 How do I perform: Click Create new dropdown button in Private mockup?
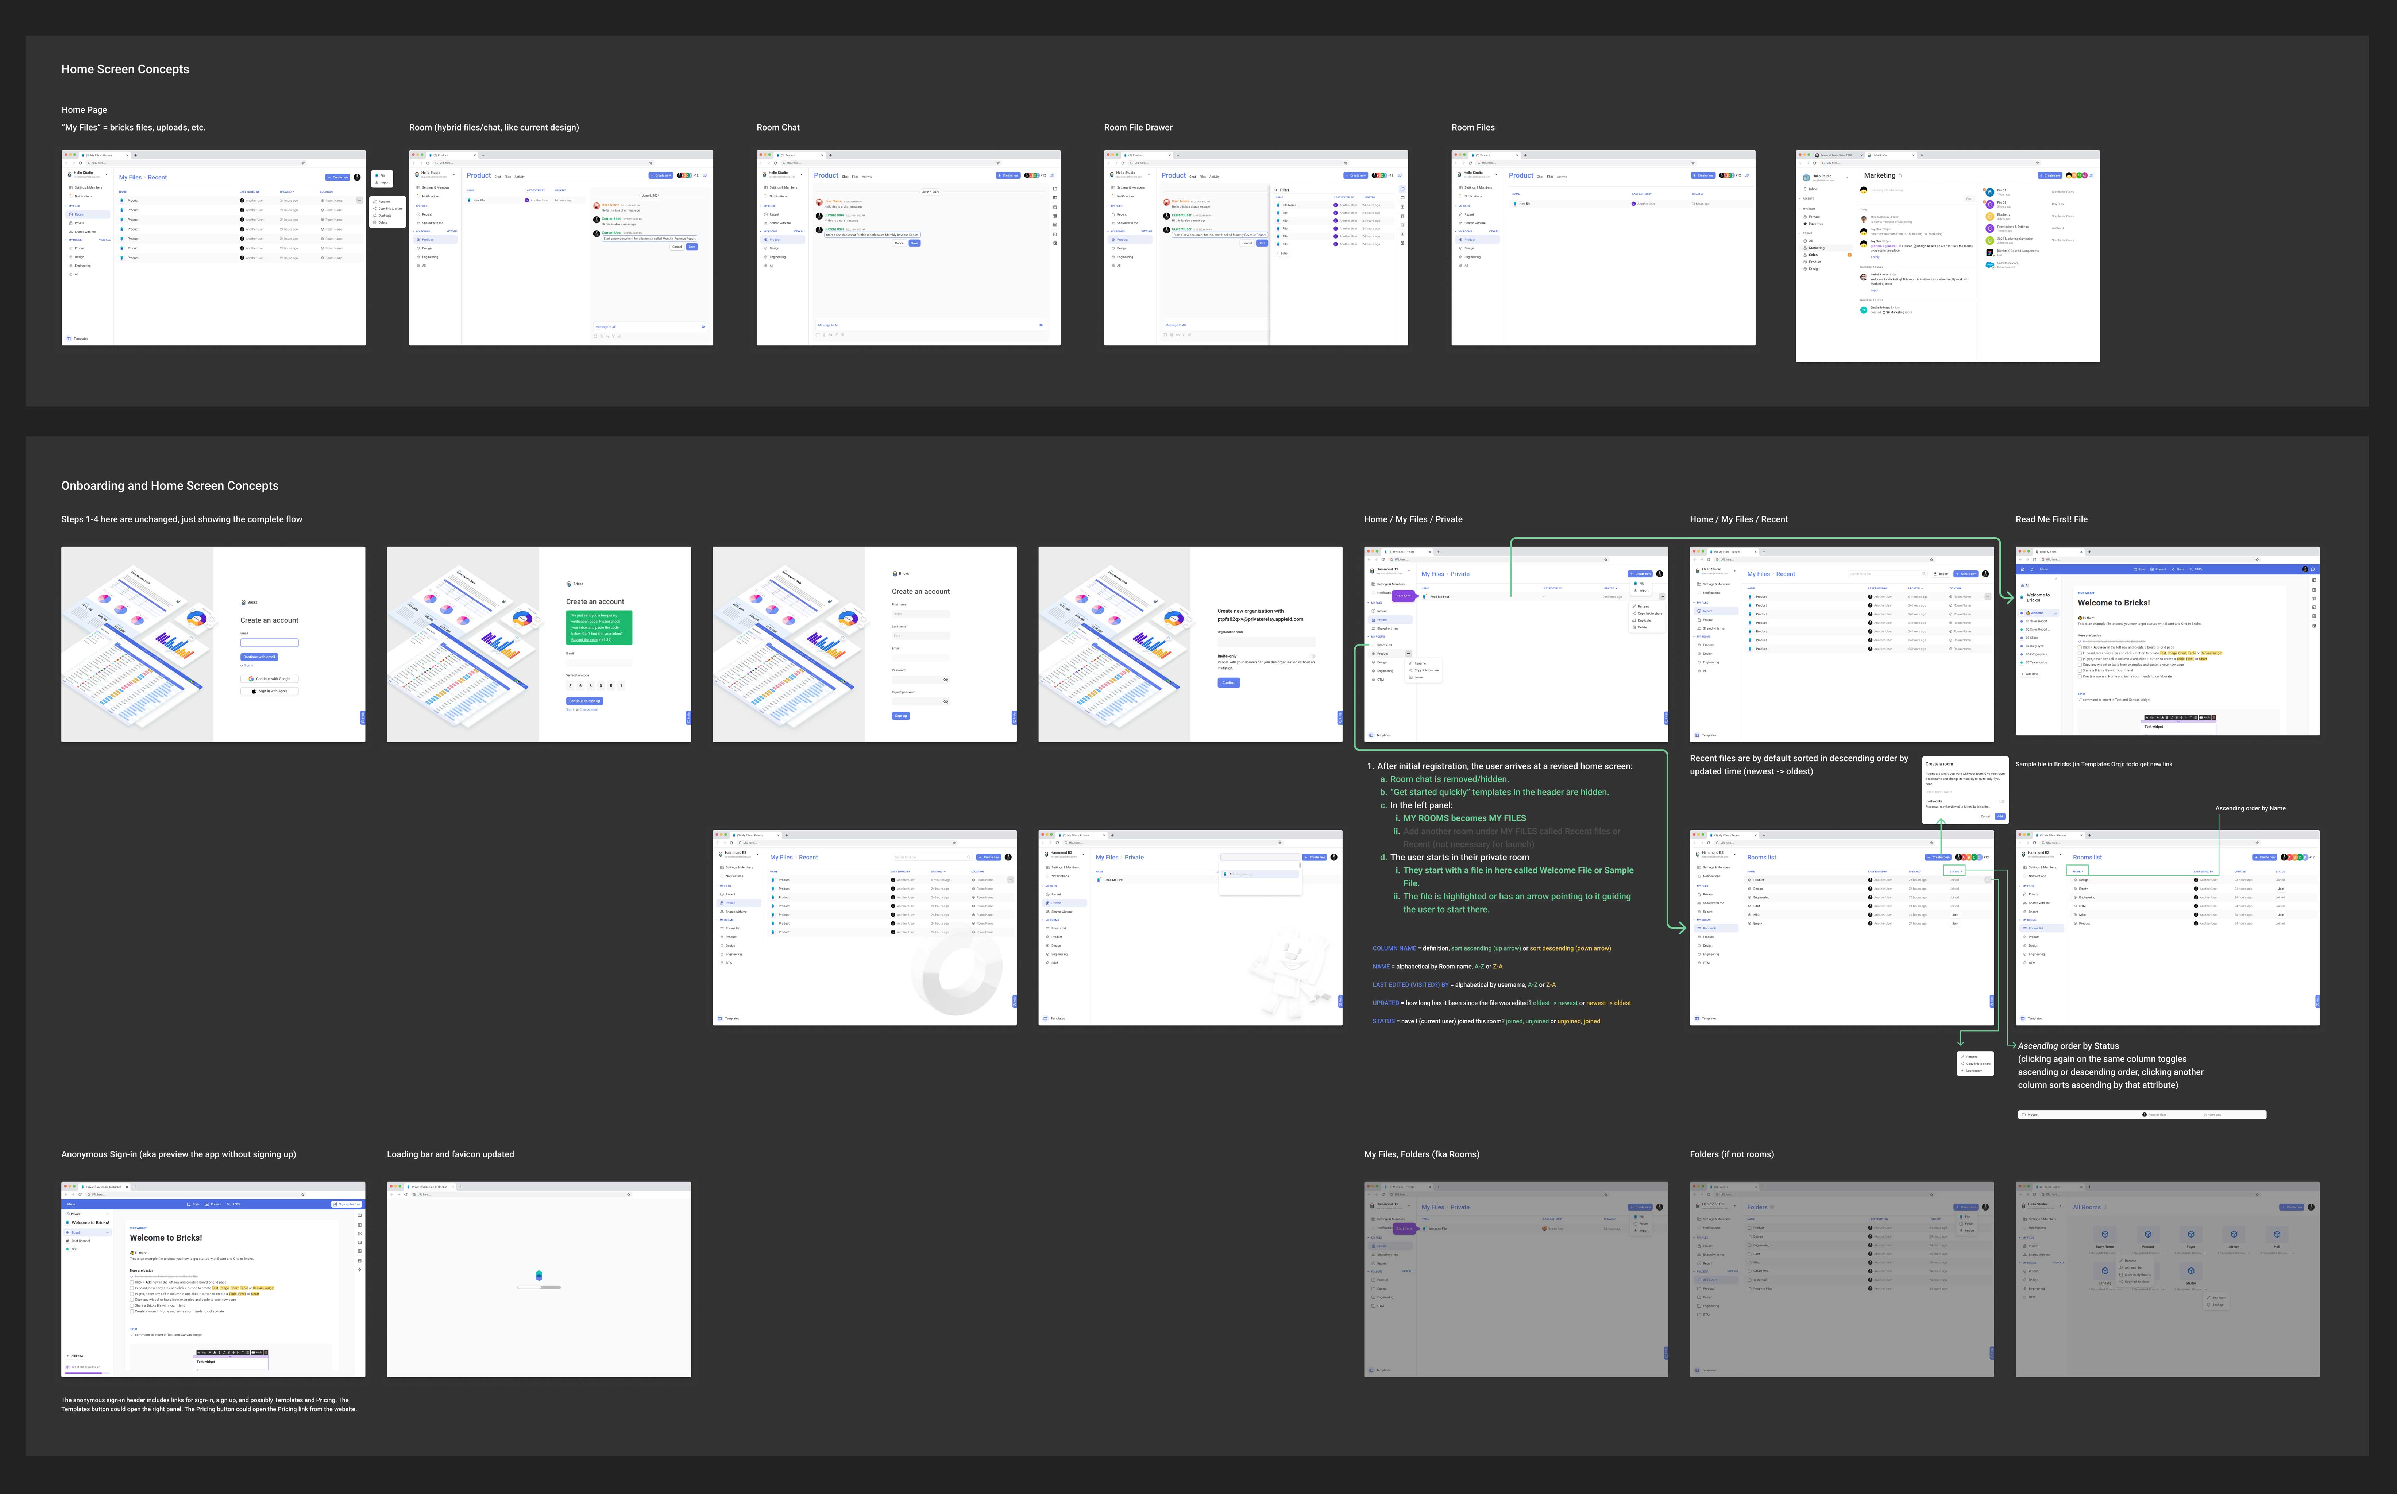(1640, 574)
